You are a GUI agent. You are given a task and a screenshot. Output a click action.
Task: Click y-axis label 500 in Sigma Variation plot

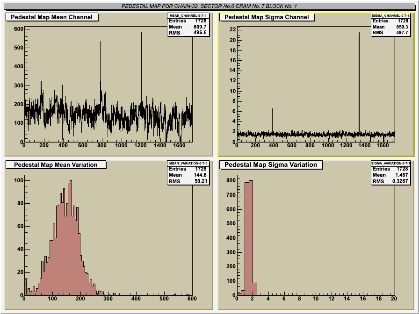coord(231,223)
